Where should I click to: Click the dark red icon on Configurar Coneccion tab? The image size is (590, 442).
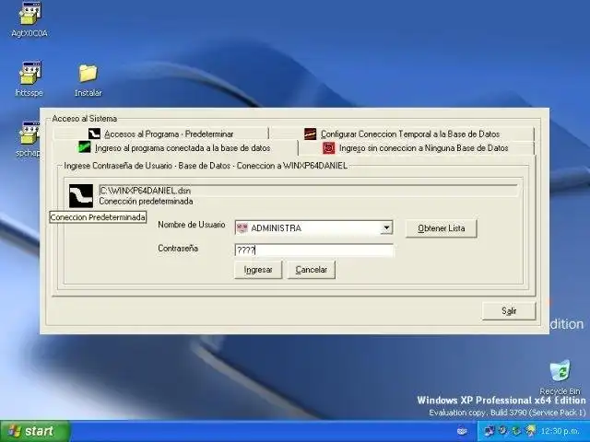click(310, 134)
